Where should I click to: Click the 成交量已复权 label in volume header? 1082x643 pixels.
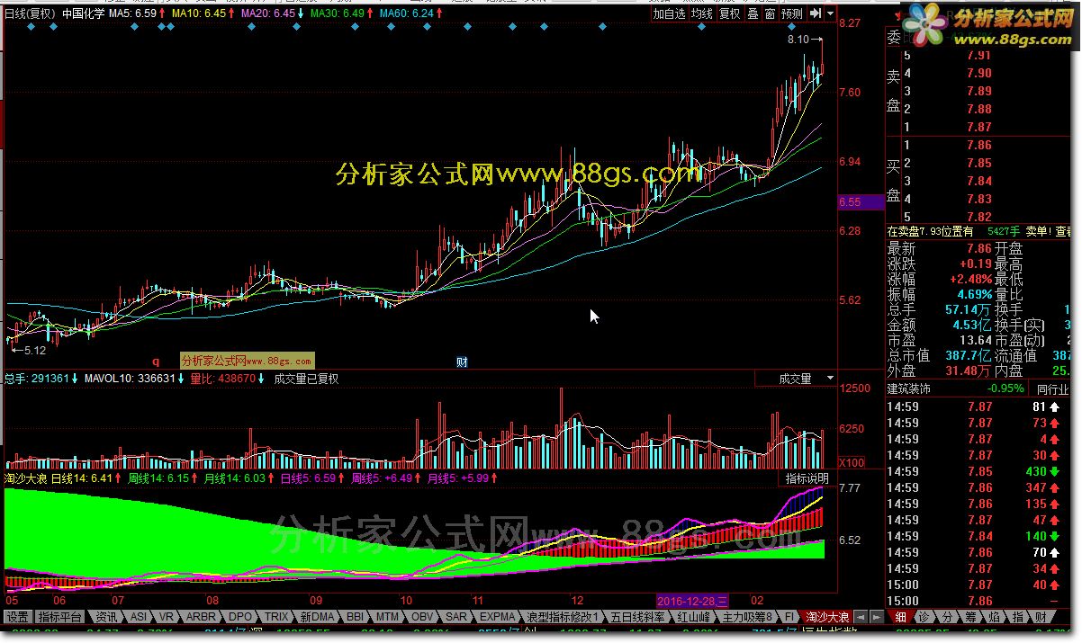click(x=306, y=379)
